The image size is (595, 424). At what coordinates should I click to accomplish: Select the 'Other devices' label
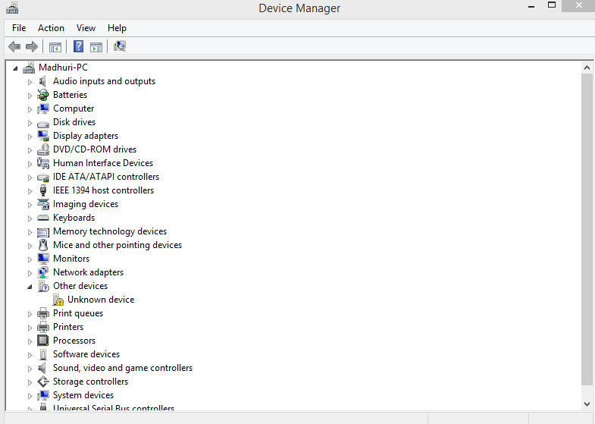[80, 286]
